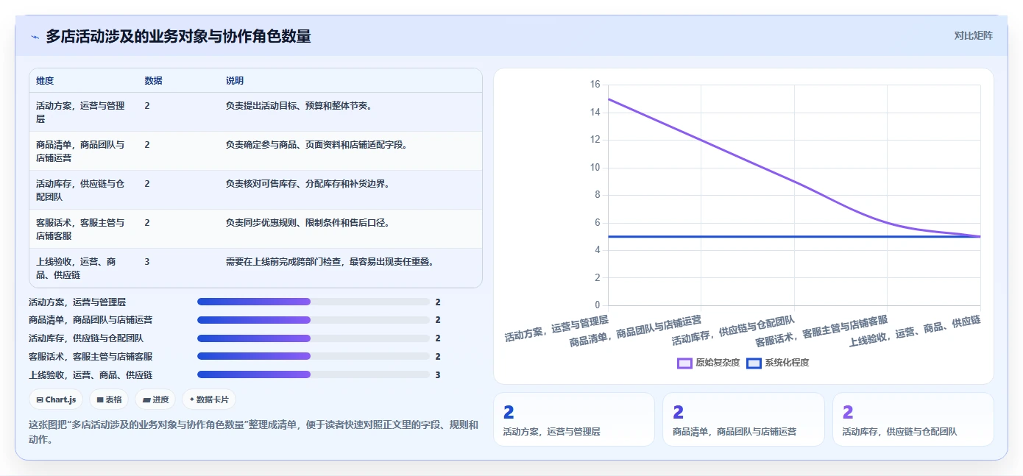The height and width of the screenshot is (476, 1023).
Task: Click the progress bar for 客服话术，客服主管与店铺客服
Action: (314, 356)
